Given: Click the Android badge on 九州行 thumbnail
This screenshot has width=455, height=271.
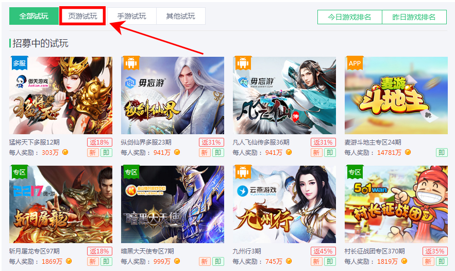Looking at the screenshot, I should [243, 172].
